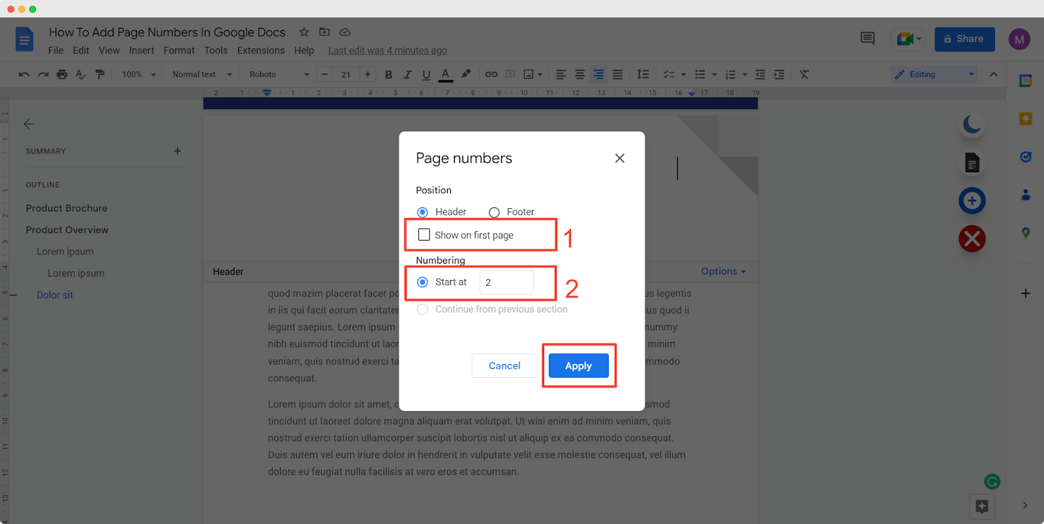The height and width of the screenshot is (524, 1044).
Task: Open the Format menu
Action: point(179,50)
